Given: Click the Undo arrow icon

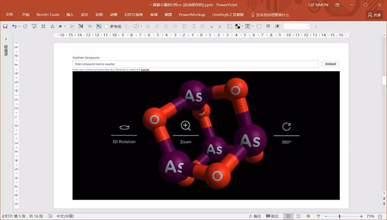Looking at the screenshot, I should pos(14,26).
